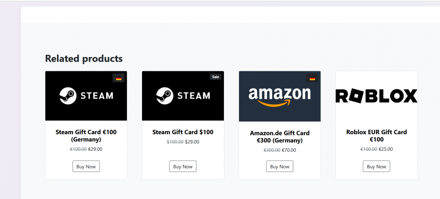Open the Steam Gift Card €100 (Germany) title link
Image resolution: width=440 pixels, height=199 pixels.
(86, 136)
